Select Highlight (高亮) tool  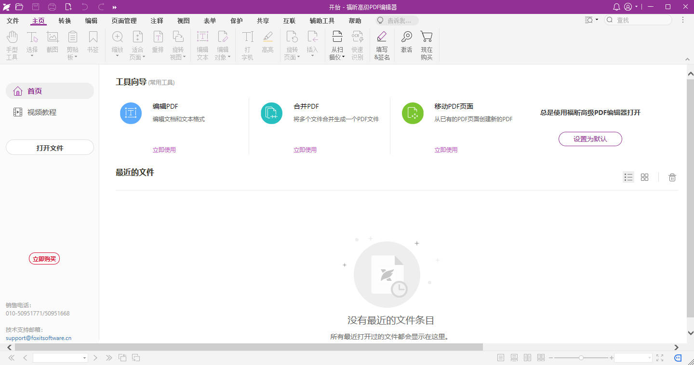(267, 42)
